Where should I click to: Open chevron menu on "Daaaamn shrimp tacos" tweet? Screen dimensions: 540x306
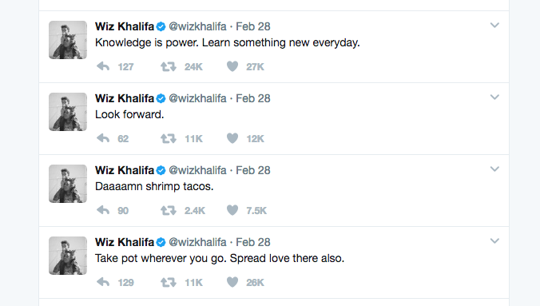point(494,169)
